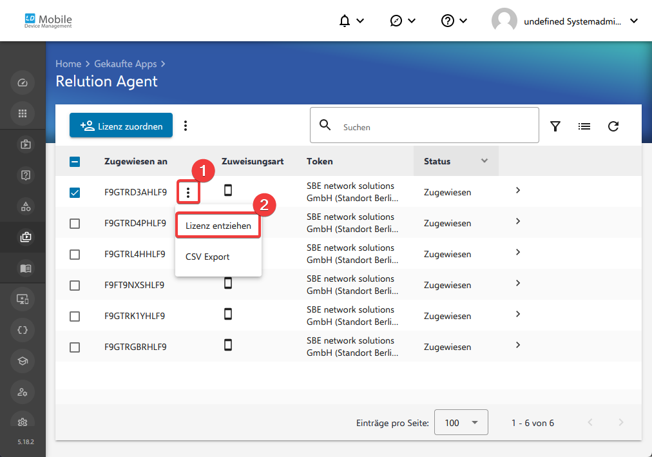Check the F9GTRD4PHLF9 row checkbox
This screenshot has width=652, height=457.
[x=75, y=224]
